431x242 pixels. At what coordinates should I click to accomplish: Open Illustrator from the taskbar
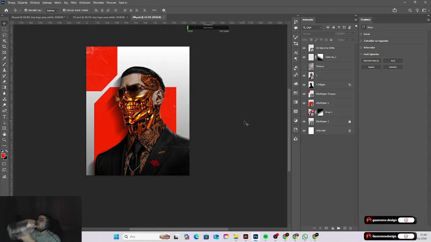click(246, 237)
